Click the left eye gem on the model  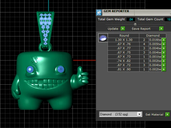pyautogui.click(x=30, y=69)
